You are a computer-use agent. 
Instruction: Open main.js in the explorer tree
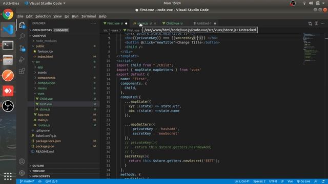(x=43, y=120)
